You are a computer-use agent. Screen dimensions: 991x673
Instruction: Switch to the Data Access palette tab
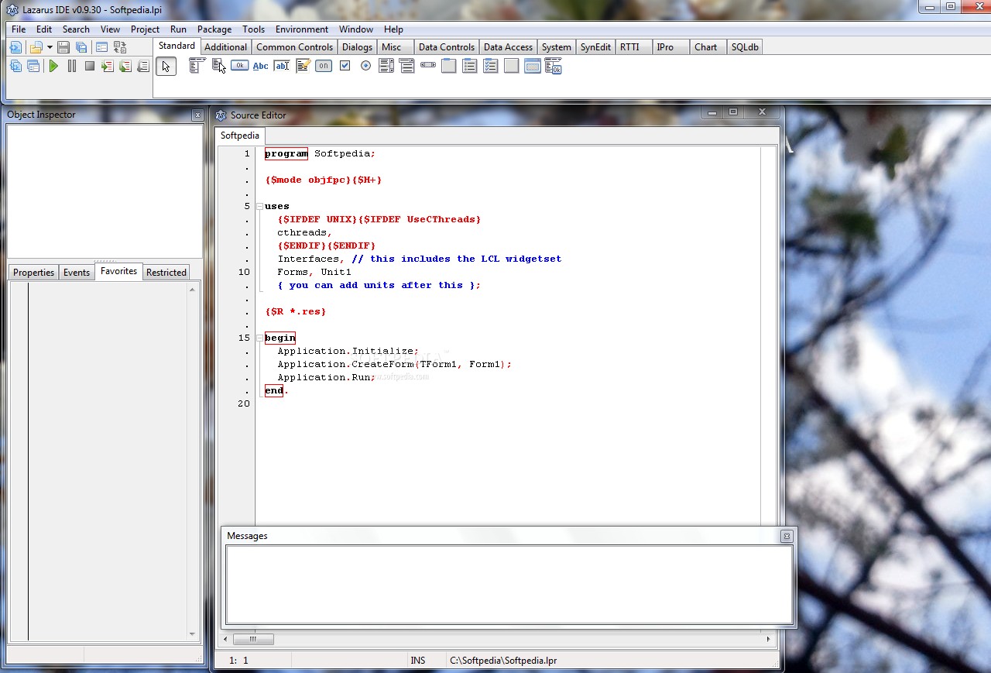click(x=508, y=47)
